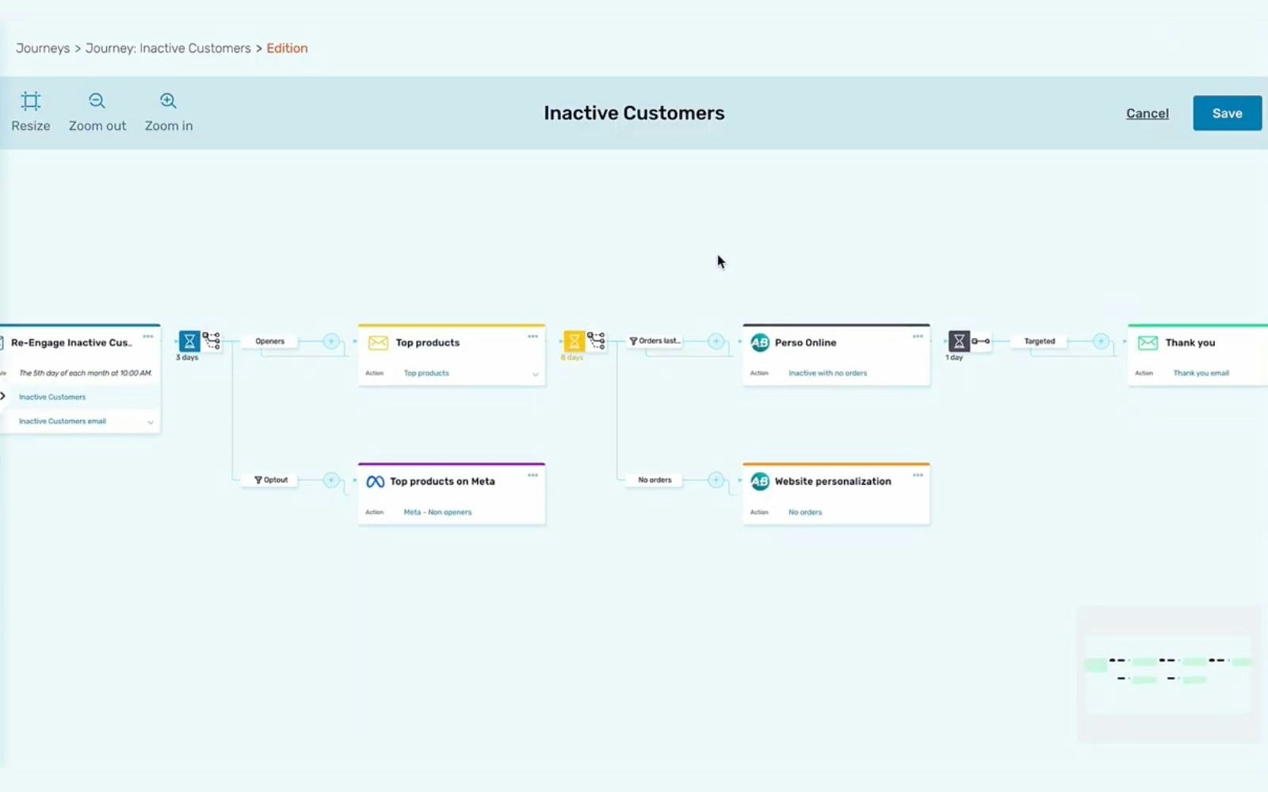Select the Openers branch label

[x=269, y=341]
